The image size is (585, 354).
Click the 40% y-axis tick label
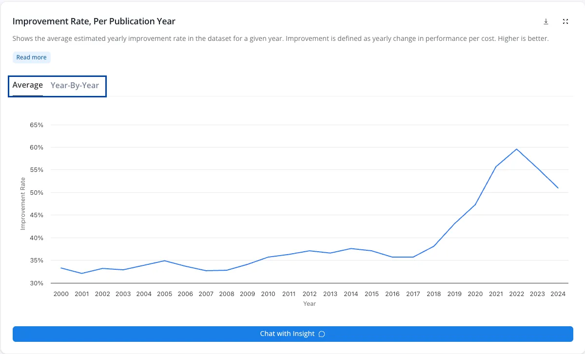(x=37, y=238)
